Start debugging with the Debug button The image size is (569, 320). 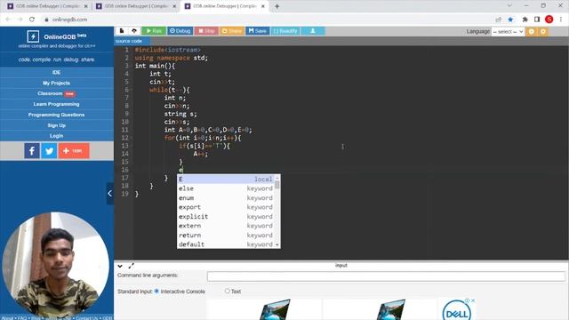[180, 31]
